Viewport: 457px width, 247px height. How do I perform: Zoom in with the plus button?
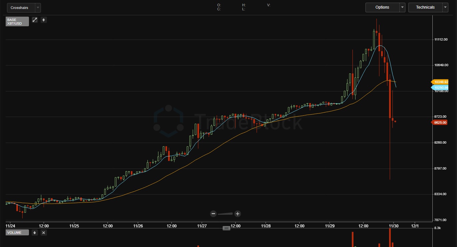[x=237, y=213]
